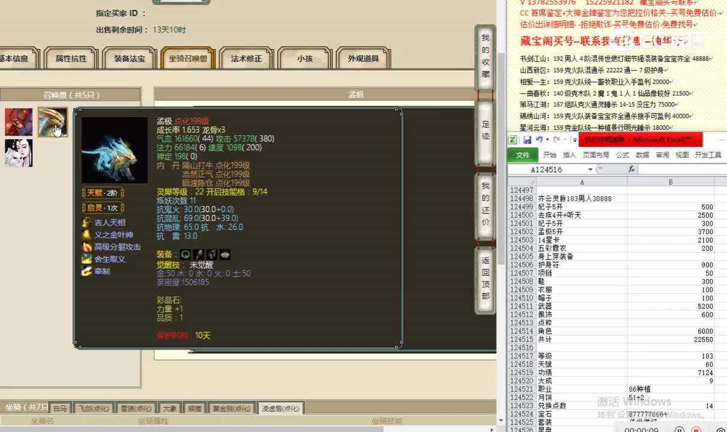This screenshot has height=432, width=727.
Task: Click the Excel save icon
Action: pos(527,140)
